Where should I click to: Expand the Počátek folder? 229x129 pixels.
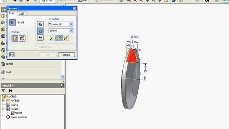pos(3,100)
